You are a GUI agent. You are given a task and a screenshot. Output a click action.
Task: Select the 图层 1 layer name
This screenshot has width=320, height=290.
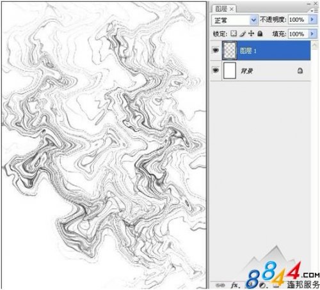248,50
